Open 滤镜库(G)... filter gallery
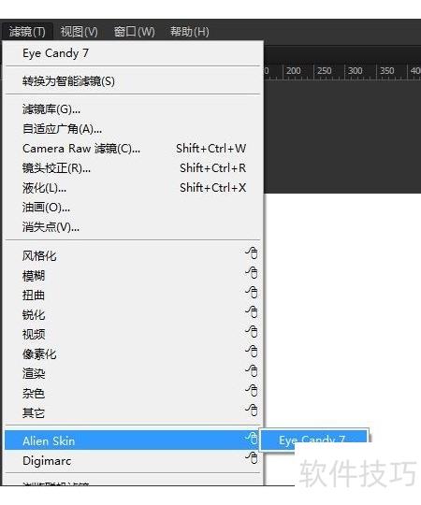 [x=133, y=109]
